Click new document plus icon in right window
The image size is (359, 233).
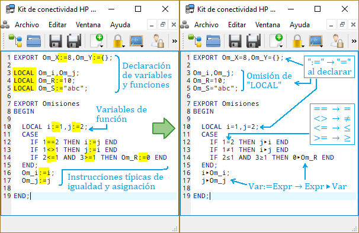pos(276,40)
